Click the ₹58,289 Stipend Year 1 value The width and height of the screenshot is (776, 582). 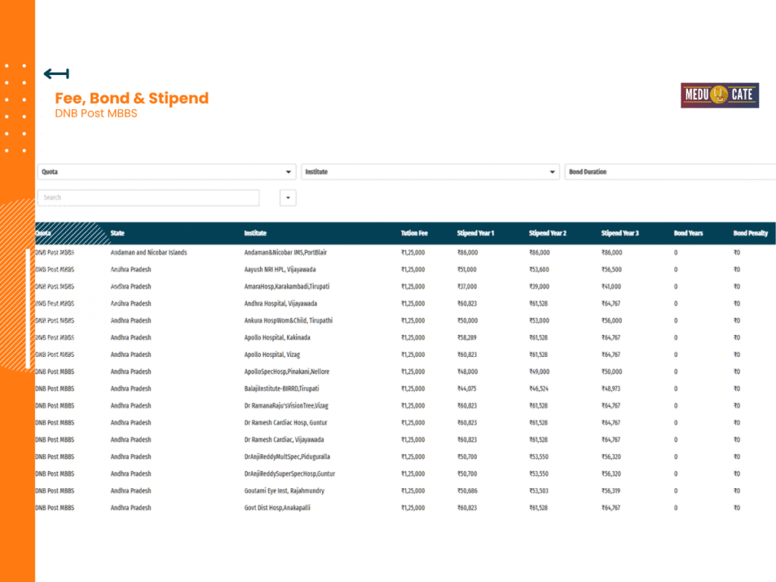tap(467, 337)
